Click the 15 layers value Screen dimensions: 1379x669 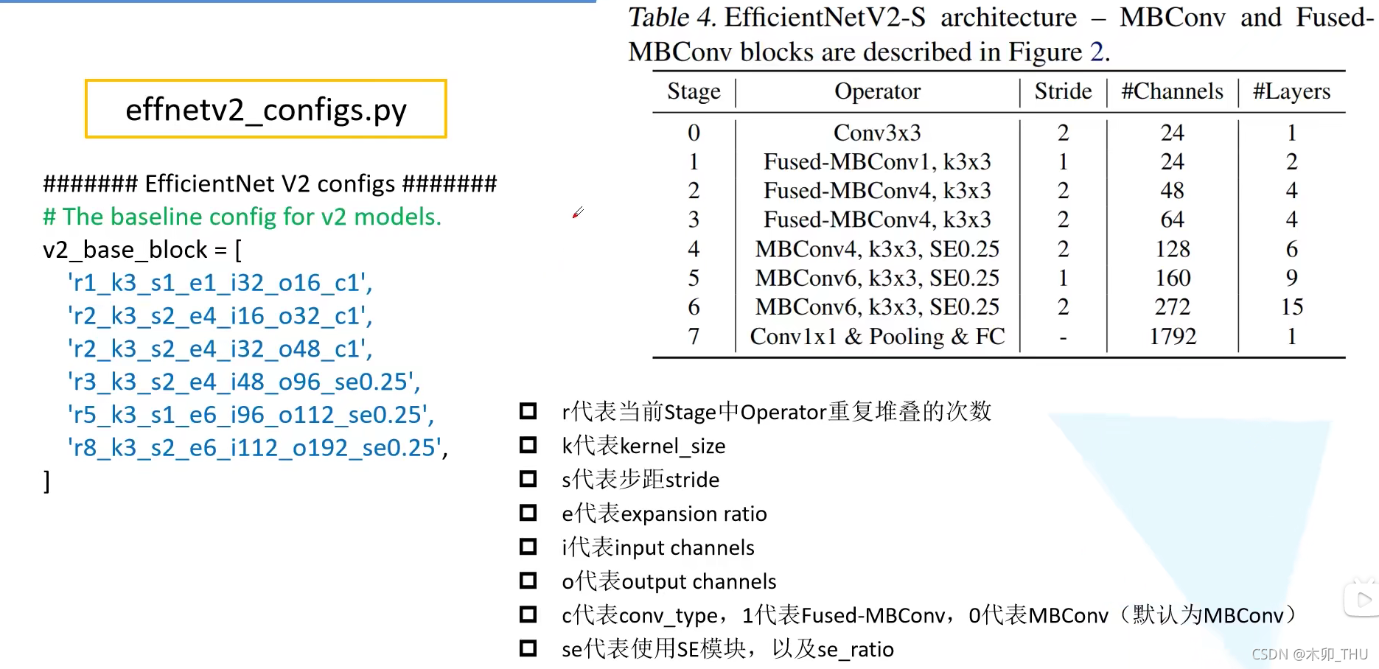pos(1292,307)
